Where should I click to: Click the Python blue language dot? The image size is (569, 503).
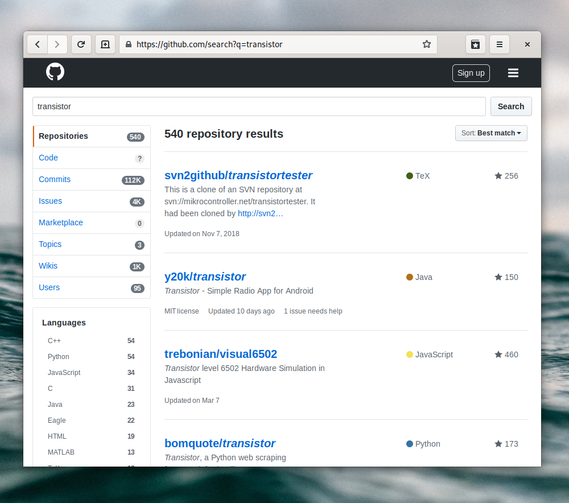click(x=410, y=444)
